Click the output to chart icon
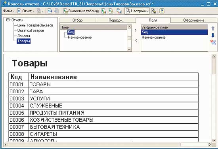This screenshot has height=149, width=218. (104, 11)
